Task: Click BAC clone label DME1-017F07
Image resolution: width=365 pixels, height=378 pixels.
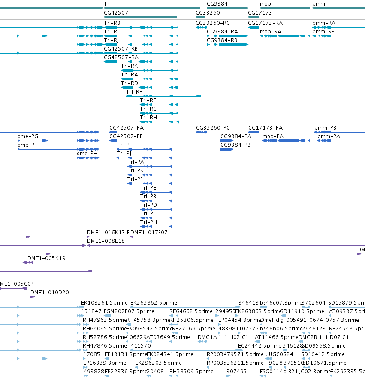Action: (x=149, y=233)
